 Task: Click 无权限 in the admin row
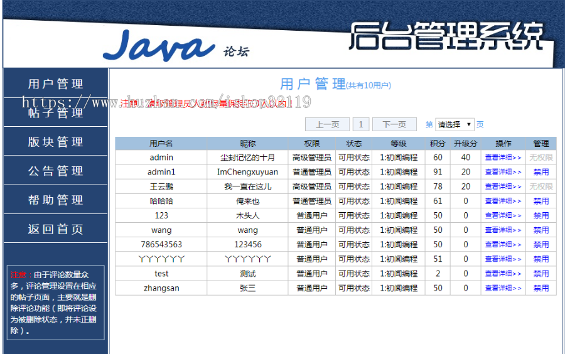[541, 158]
